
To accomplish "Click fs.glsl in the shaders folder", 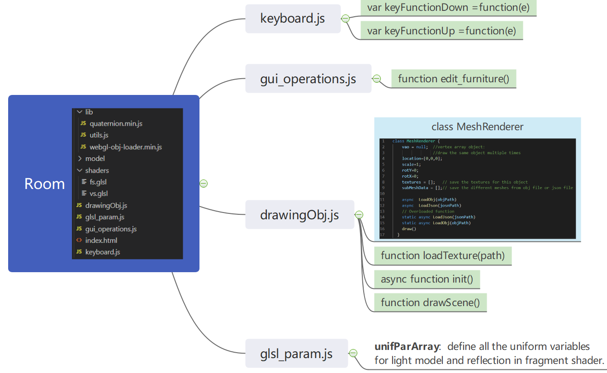I will [98, 182].
